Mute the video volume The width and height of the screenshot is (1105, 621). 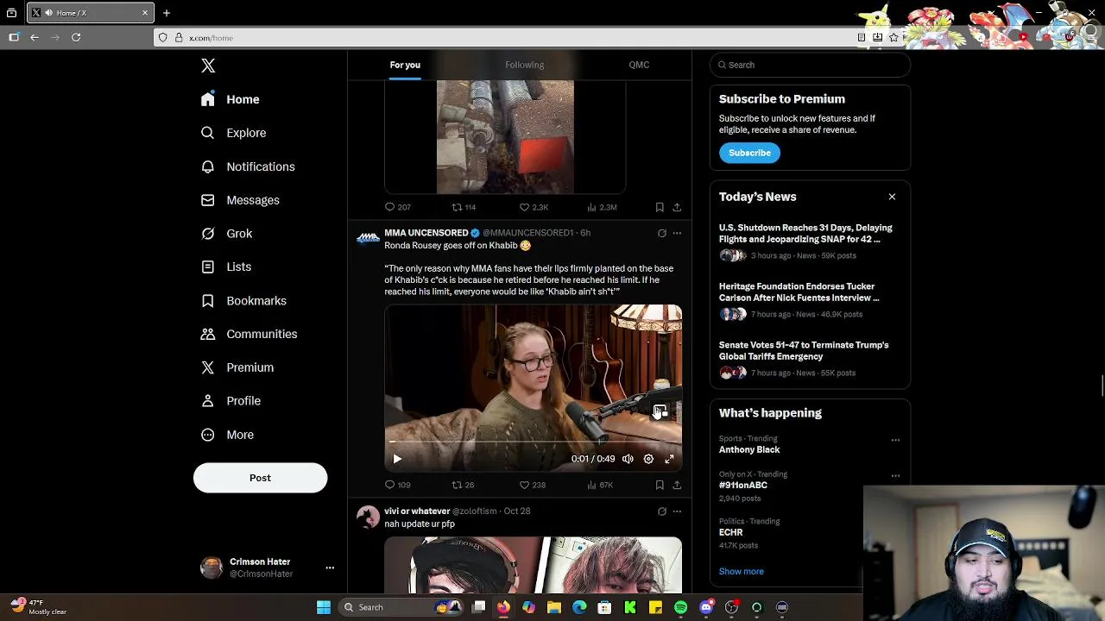pyautogui.click(x=628, y=459)
